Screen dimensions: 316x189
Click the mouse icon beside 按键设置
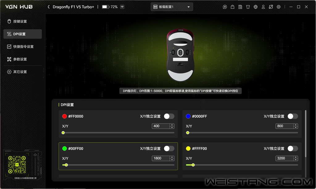point(9,21)
